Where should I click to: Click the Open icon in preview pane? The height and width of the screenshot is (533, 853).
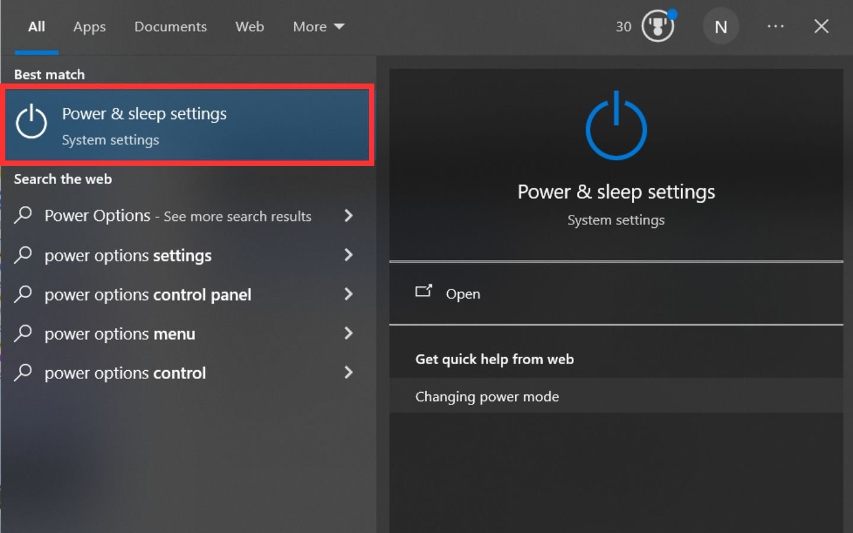point(424,291)
